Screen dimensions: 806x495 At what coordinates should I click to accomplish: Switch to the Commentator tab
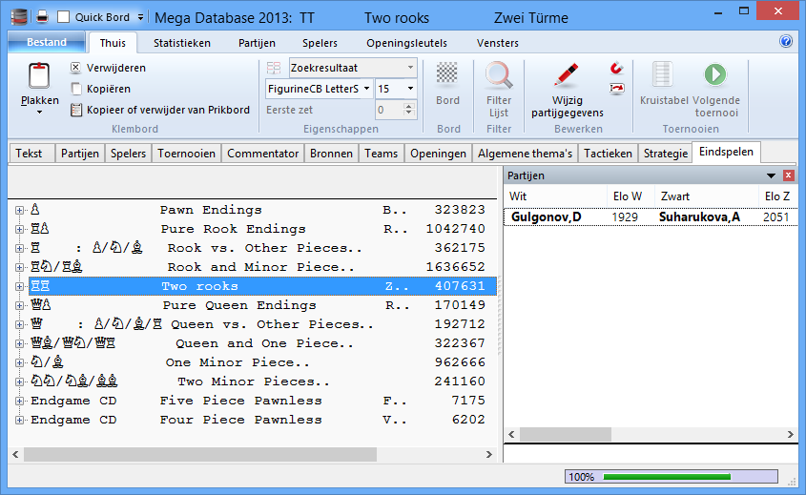[262, 154]
